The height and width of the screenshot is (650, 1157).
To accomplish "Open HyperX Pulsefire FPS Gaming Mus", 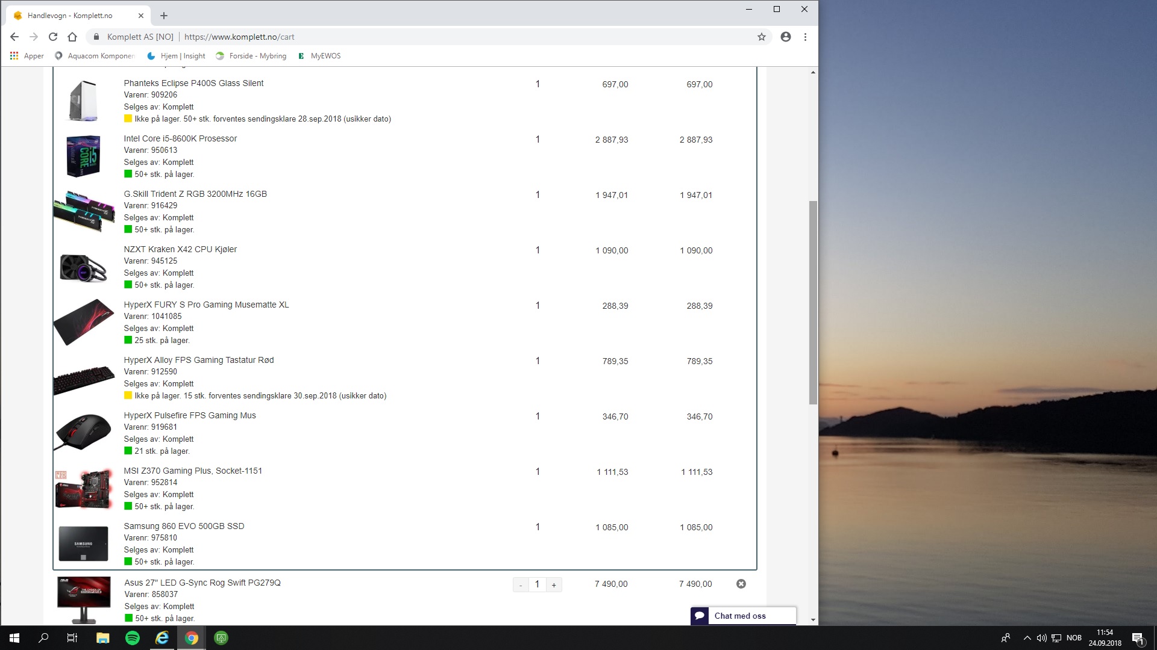I will (190, 415).
